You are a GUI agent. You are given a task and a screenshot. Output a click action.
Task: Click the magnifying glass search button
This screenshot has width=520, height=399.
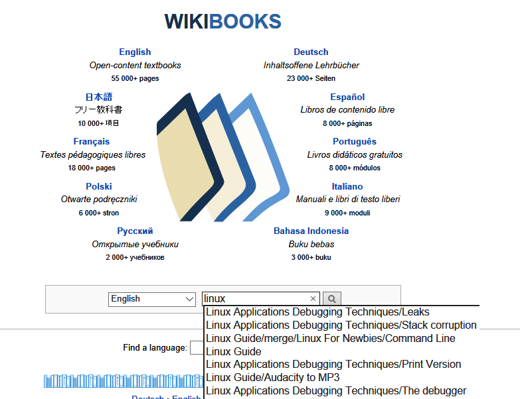(x=331, y=299)
